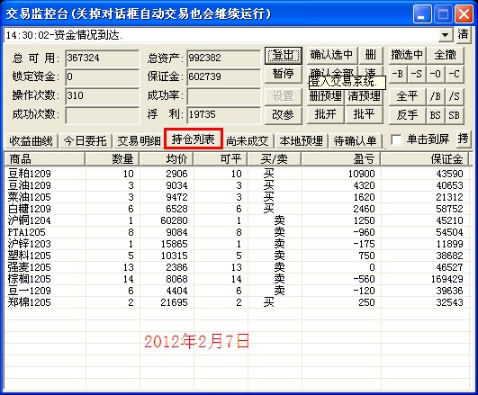Click the 反手 reverse button
Image resolution: width=478 pixels, height=395 pixels.
[x=407, y=115]
